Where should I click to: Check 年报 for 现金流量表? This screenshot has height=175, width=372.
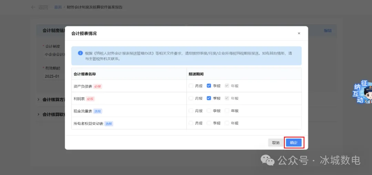click(x=227, y=111)
